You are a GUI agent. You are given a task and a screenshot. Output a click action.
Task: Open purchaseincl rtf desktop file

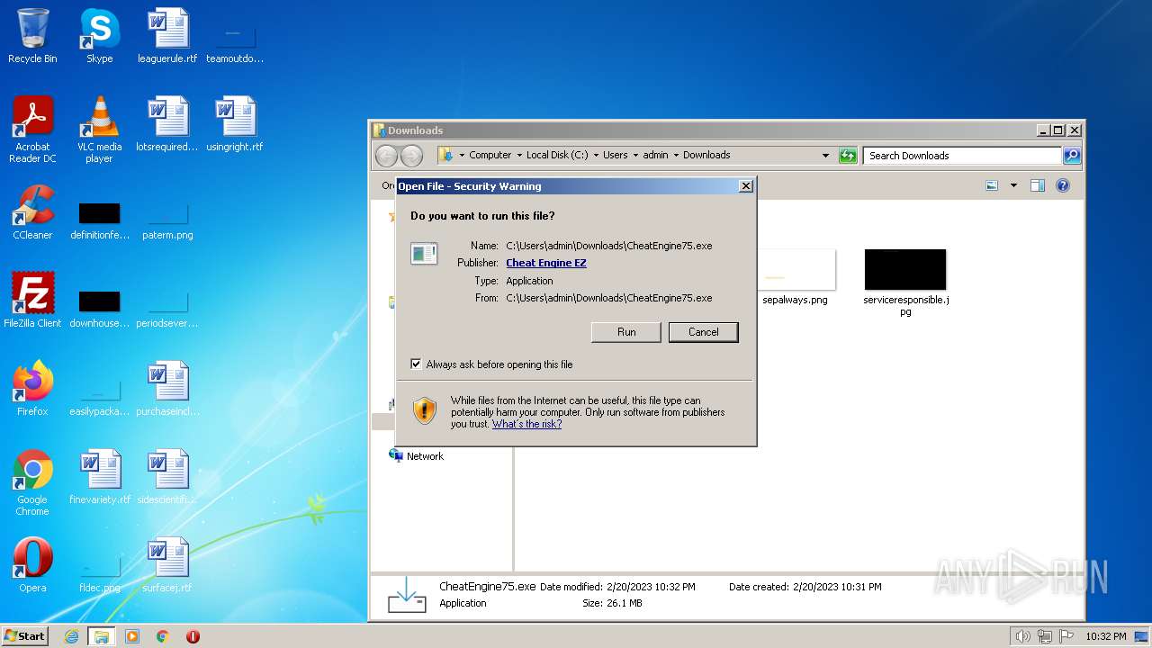[167, 389]
